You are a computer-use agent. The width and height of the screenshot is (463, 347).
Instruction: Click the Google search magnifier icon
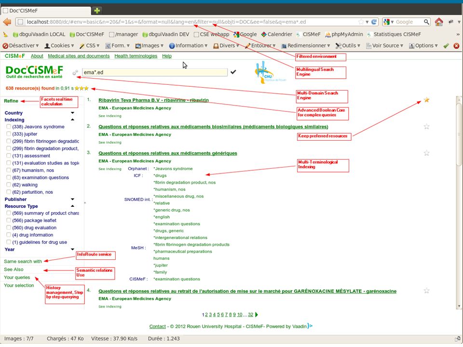tap(426, 22)
